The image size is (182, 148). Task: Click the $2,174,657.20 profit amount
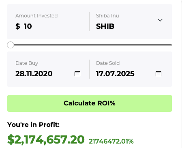tap(46, 139)
